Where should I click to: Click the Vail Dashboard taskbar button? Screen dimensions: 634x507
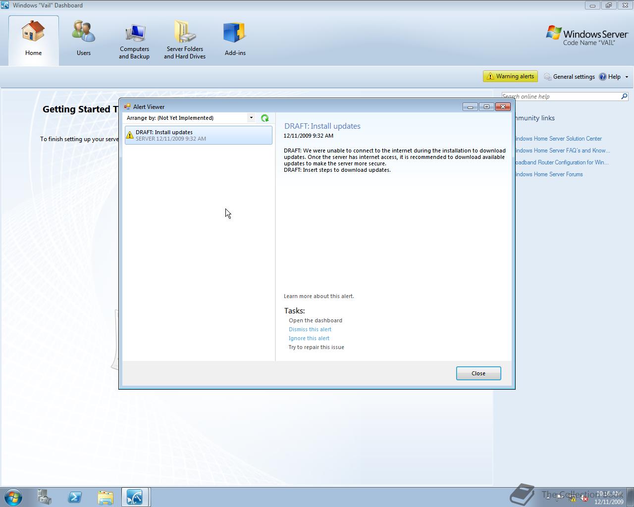tap(135, 497)
